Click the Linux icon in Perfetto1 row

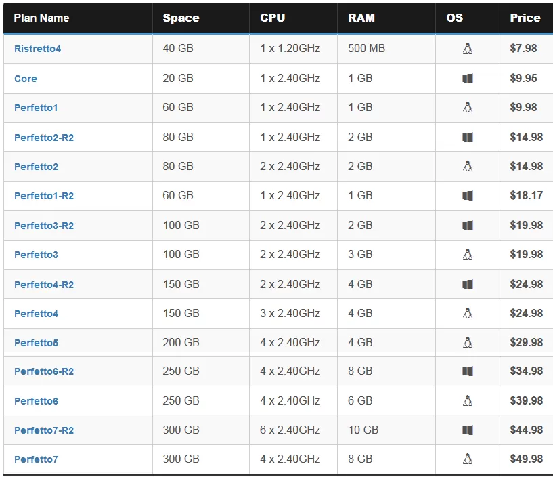click(467, 107)
